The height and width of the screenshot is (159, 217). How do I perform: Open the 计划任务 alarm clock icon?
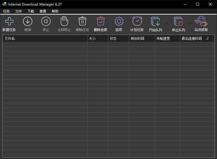coord(137,21)
